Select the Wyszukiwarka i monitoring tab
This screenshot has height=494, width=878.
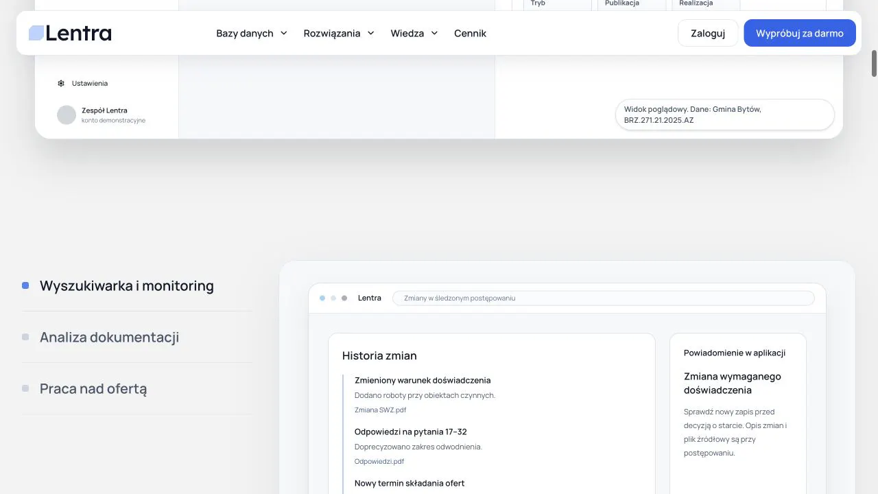point(137,285)
